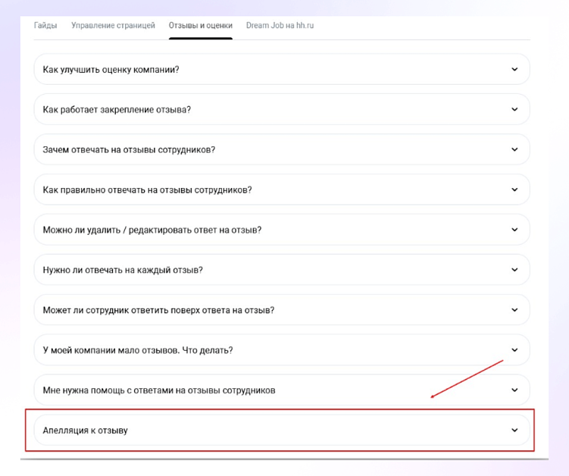Click question text Как улучшить оценку компании?
The width and height of the screenshot is (569, 476).
111,70
